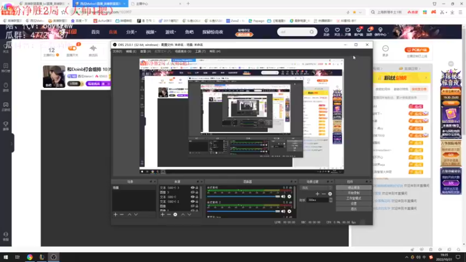Open the 查看 menu in OBS
The width and height of the screenshot is (466, 262).
click(145, 51)
